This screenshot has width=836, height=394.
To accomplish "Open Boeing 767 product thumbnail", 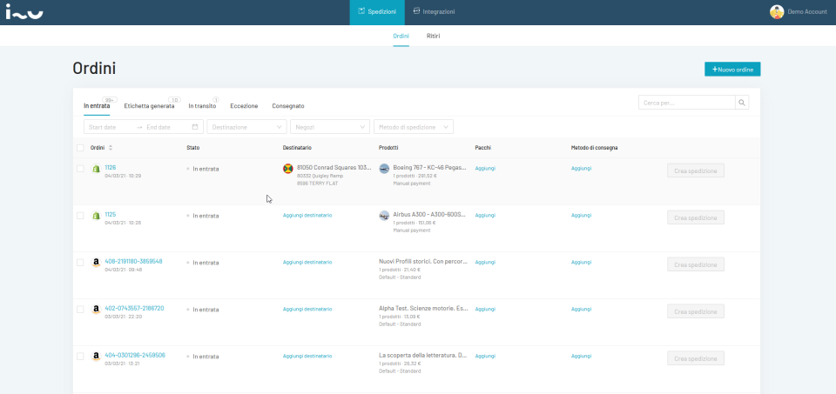I will pos(384,169).
